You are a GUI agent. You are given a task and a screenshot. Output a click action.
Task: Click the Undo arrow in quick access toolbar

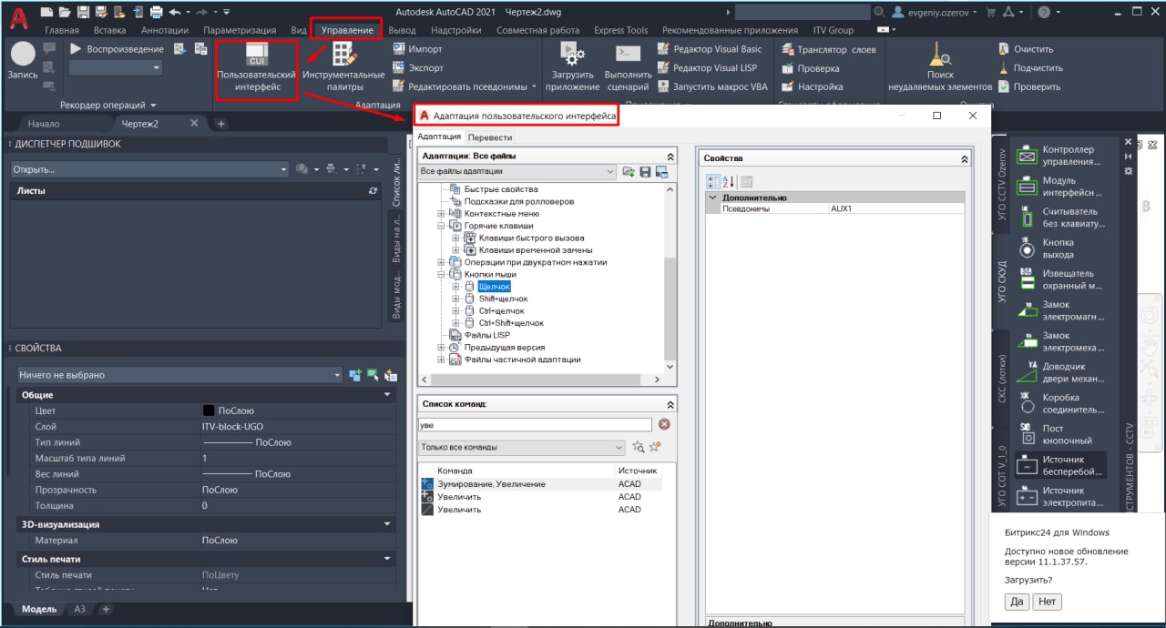pos(174,12)
